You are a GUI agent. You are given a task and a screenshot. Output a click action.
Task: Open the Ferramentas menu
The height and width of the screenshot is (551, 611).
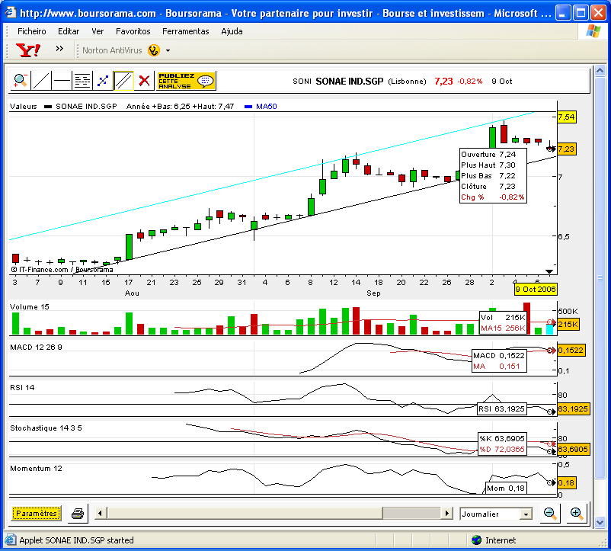[185, 31]
